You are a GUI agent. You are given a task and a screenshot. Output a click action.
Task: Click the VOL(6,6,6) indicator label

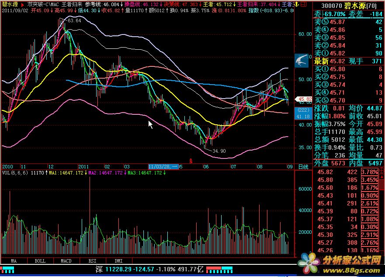point(15,173)
